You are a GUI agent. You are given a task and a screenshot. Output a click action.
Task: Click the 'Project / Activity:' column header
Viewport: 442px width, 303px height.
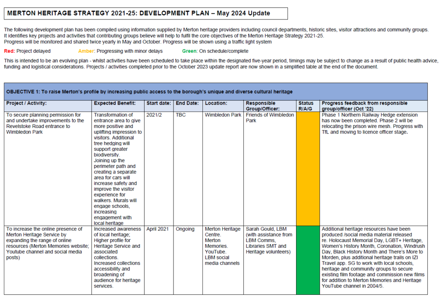tap(27, 103)
